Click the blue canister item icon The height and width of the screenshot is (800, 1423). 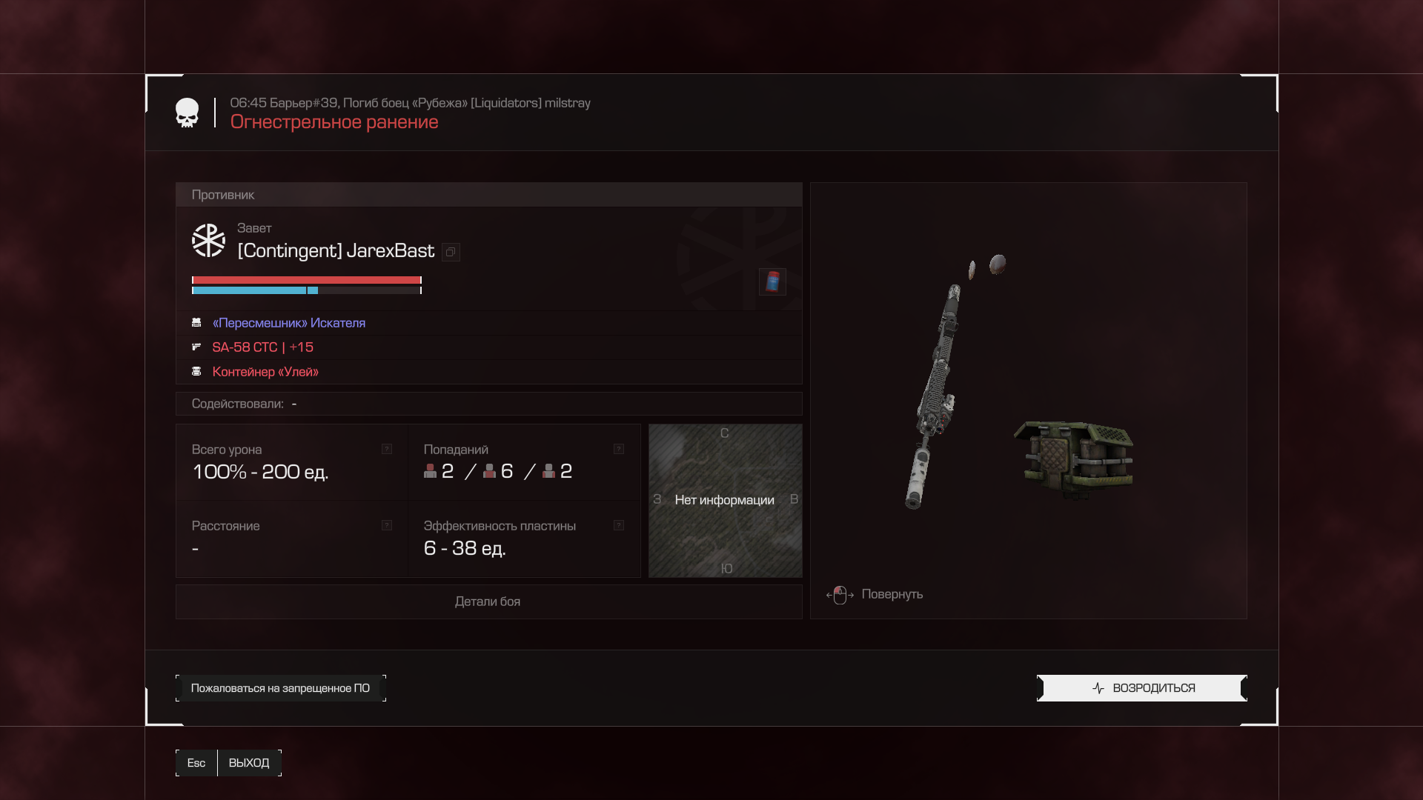point(772,281)
